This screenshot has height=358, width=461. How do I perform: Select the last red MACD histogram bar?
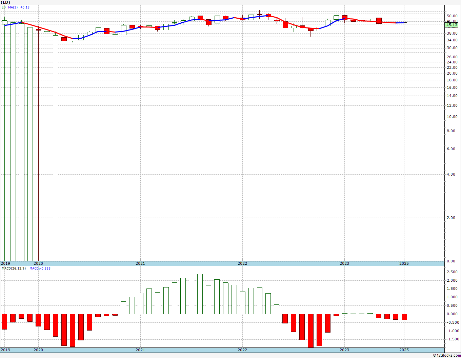pos(404,317)
